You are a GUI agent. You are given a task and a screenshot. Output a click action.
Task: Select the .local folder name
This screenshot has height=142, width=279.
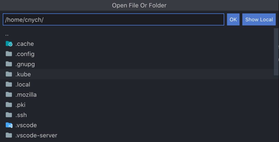[x=23, y=84]
